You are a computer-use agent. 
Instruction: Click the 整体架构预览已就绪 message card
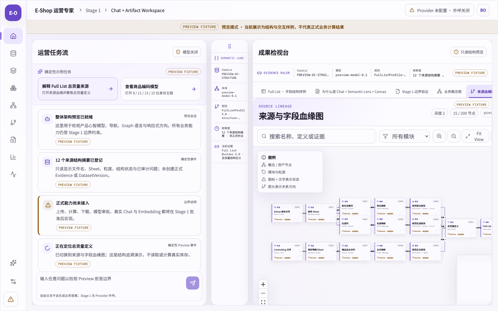pyautogui.click(x=119, y=129)
